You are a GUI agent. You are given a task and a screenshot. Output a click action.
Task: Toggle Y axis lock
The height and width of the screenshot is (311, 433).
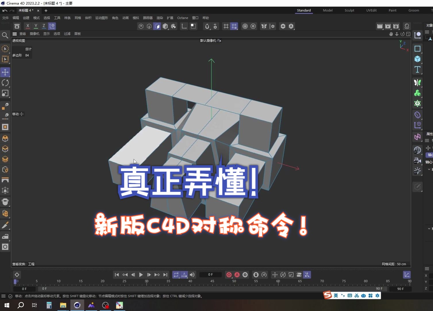point(36,26)
